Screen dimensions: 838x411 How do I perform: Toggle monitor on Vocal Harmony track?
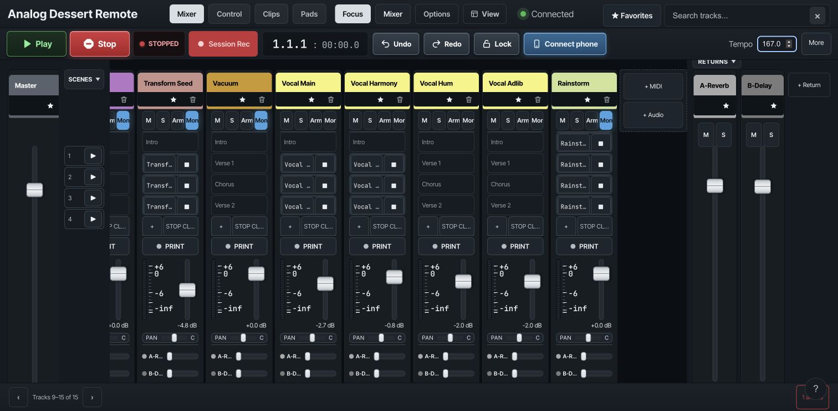399,120
